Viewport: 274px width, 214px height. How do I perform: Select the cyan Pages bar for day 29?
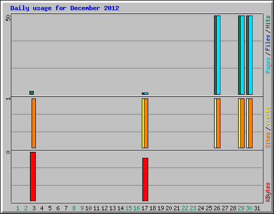pyautogui.click(x=242, y=55)
